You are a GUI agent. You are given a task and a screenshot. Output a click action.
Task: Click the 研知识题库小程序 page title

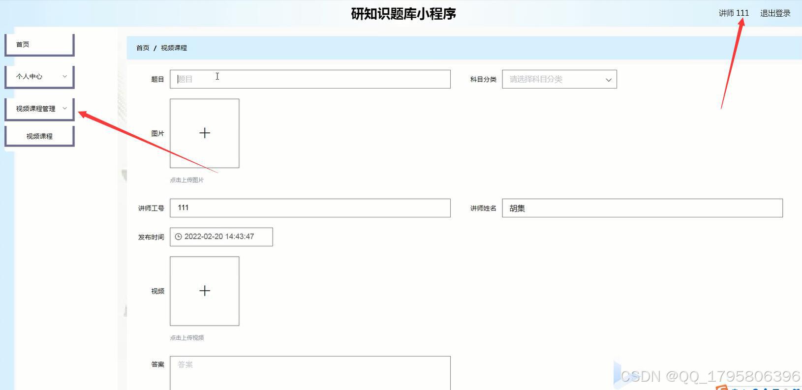403,14
